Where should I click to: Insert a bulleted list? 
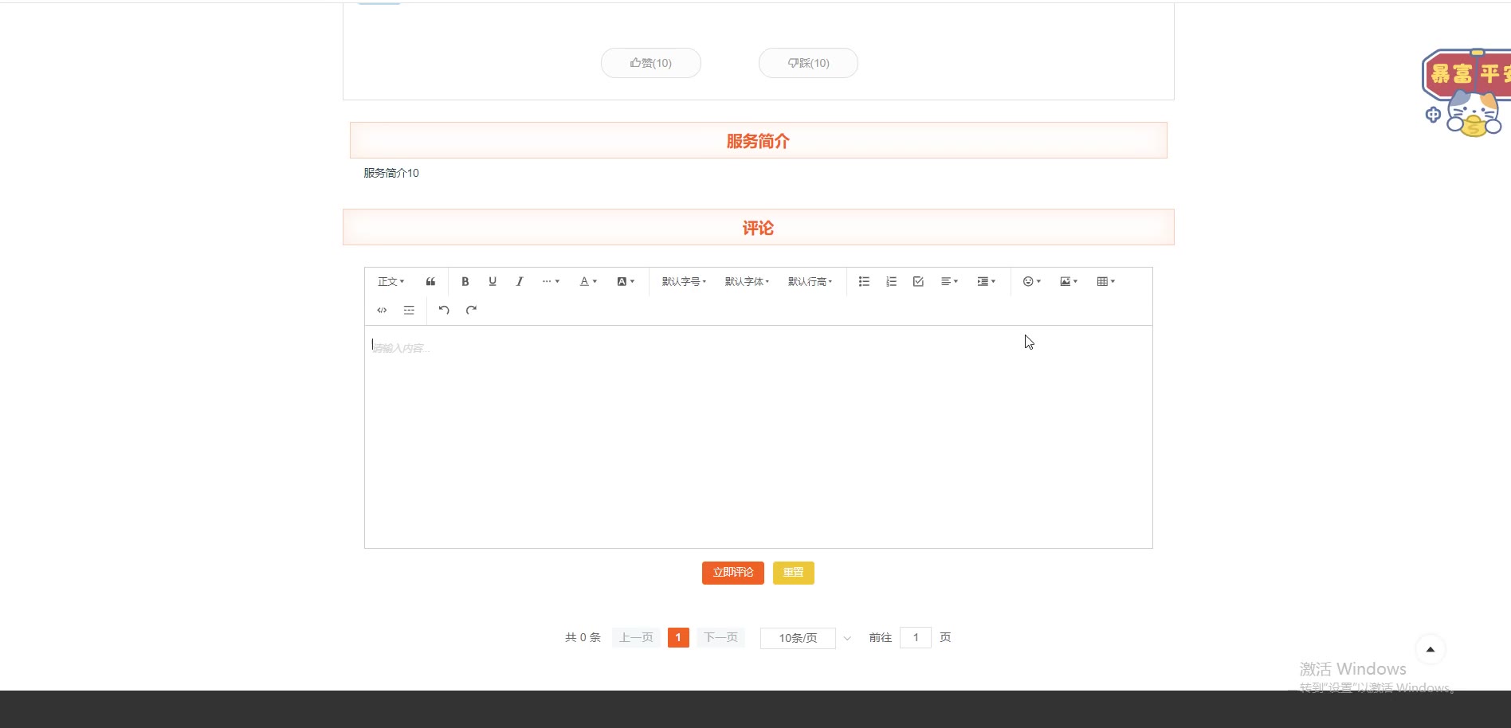pos(864,281)
